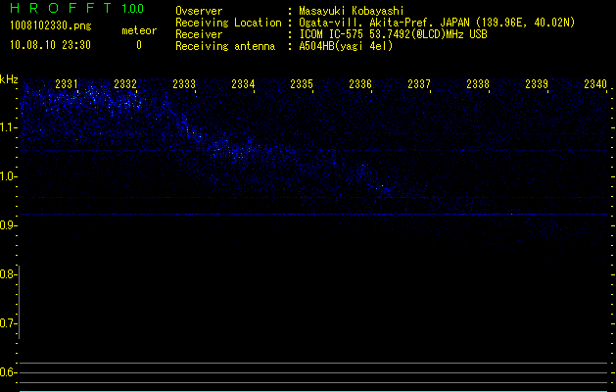Click time marker 2332

click(125, 84)
